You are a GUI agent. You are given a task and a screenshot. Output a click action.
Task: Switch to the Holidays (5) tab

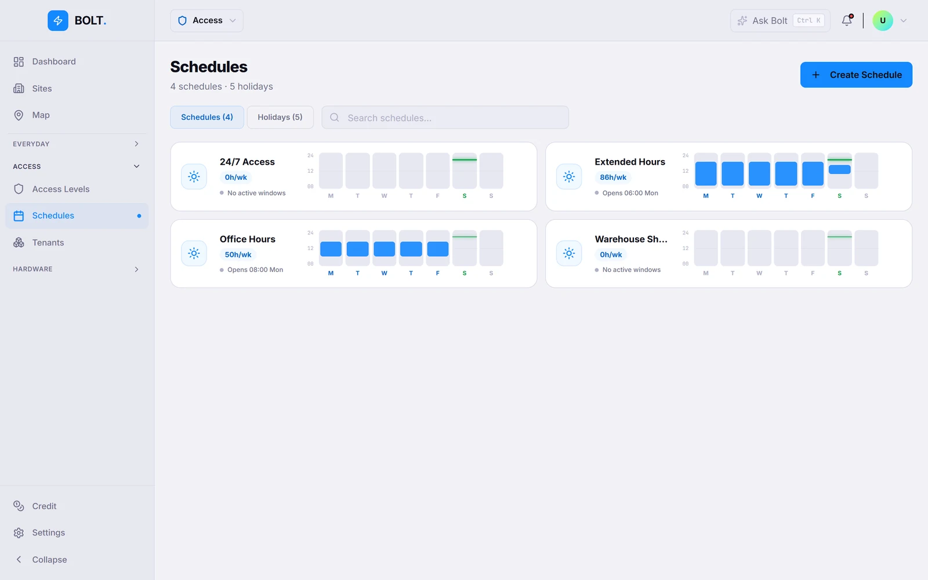coord(280,117)
